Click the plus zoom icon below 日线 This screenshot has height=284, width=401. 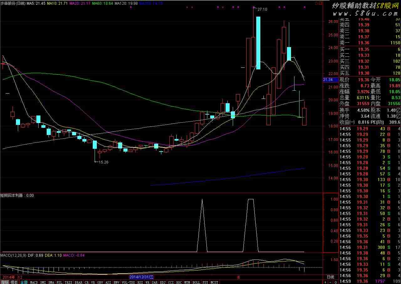pyautogui.click(x=325, y=282)
